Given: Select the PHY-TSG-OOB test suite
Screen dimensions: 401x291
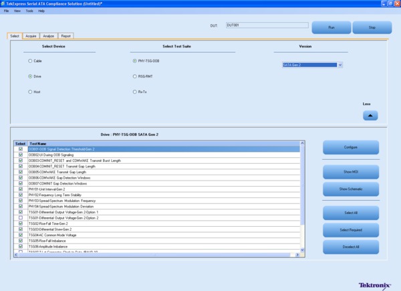Looking at the screenshot, I should [135, 61].
